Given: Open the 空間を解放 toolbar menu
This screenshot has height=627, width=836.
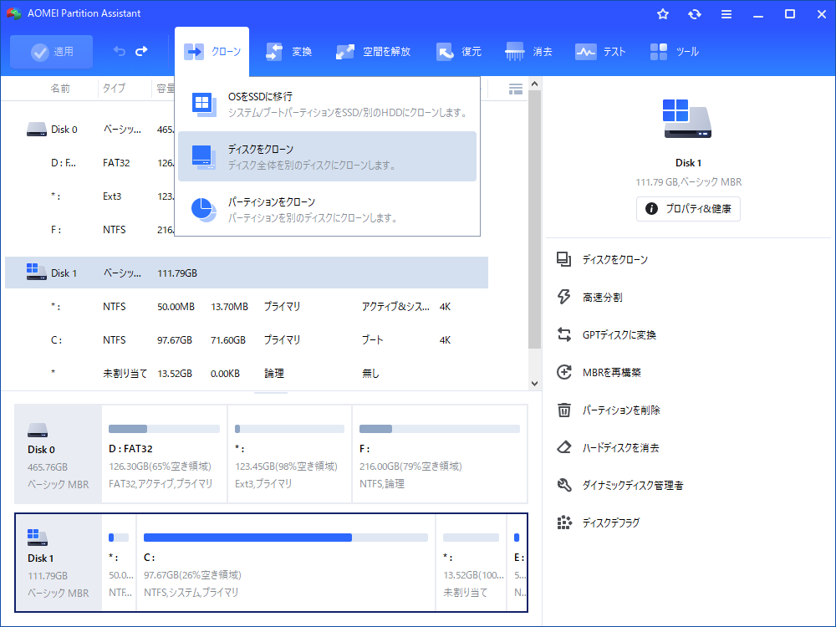Looking at the screenshot, I should click(x=373, y=52).
